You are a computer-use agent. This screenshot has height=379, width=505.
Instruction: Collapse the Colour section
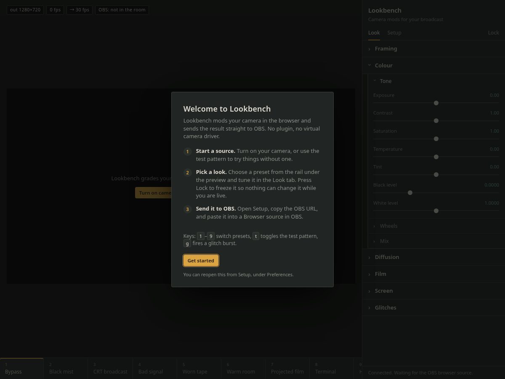pos(433,66)
